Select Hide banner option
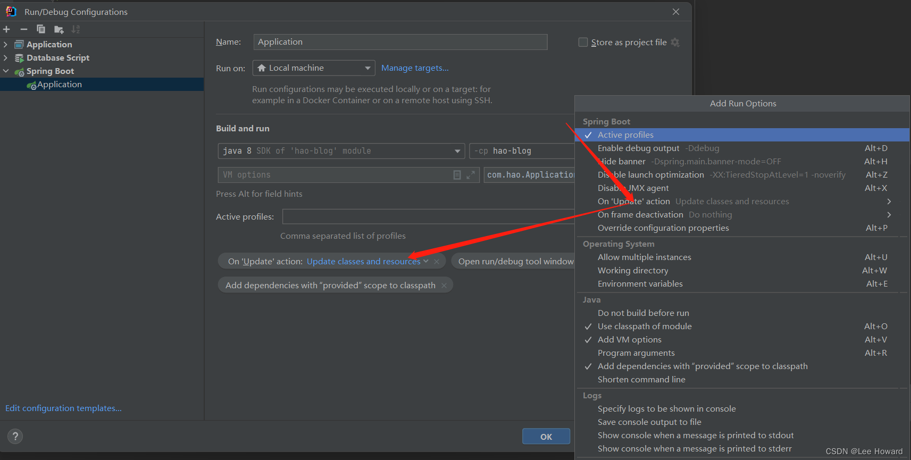The image size is (911, 460). (x=742, y=162)
